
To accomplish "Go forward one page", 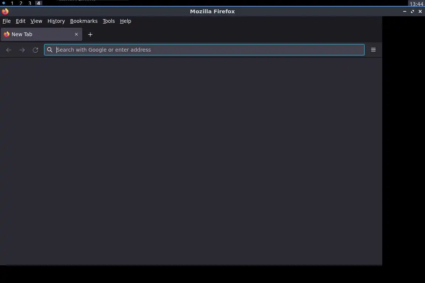I will (22, 50).
